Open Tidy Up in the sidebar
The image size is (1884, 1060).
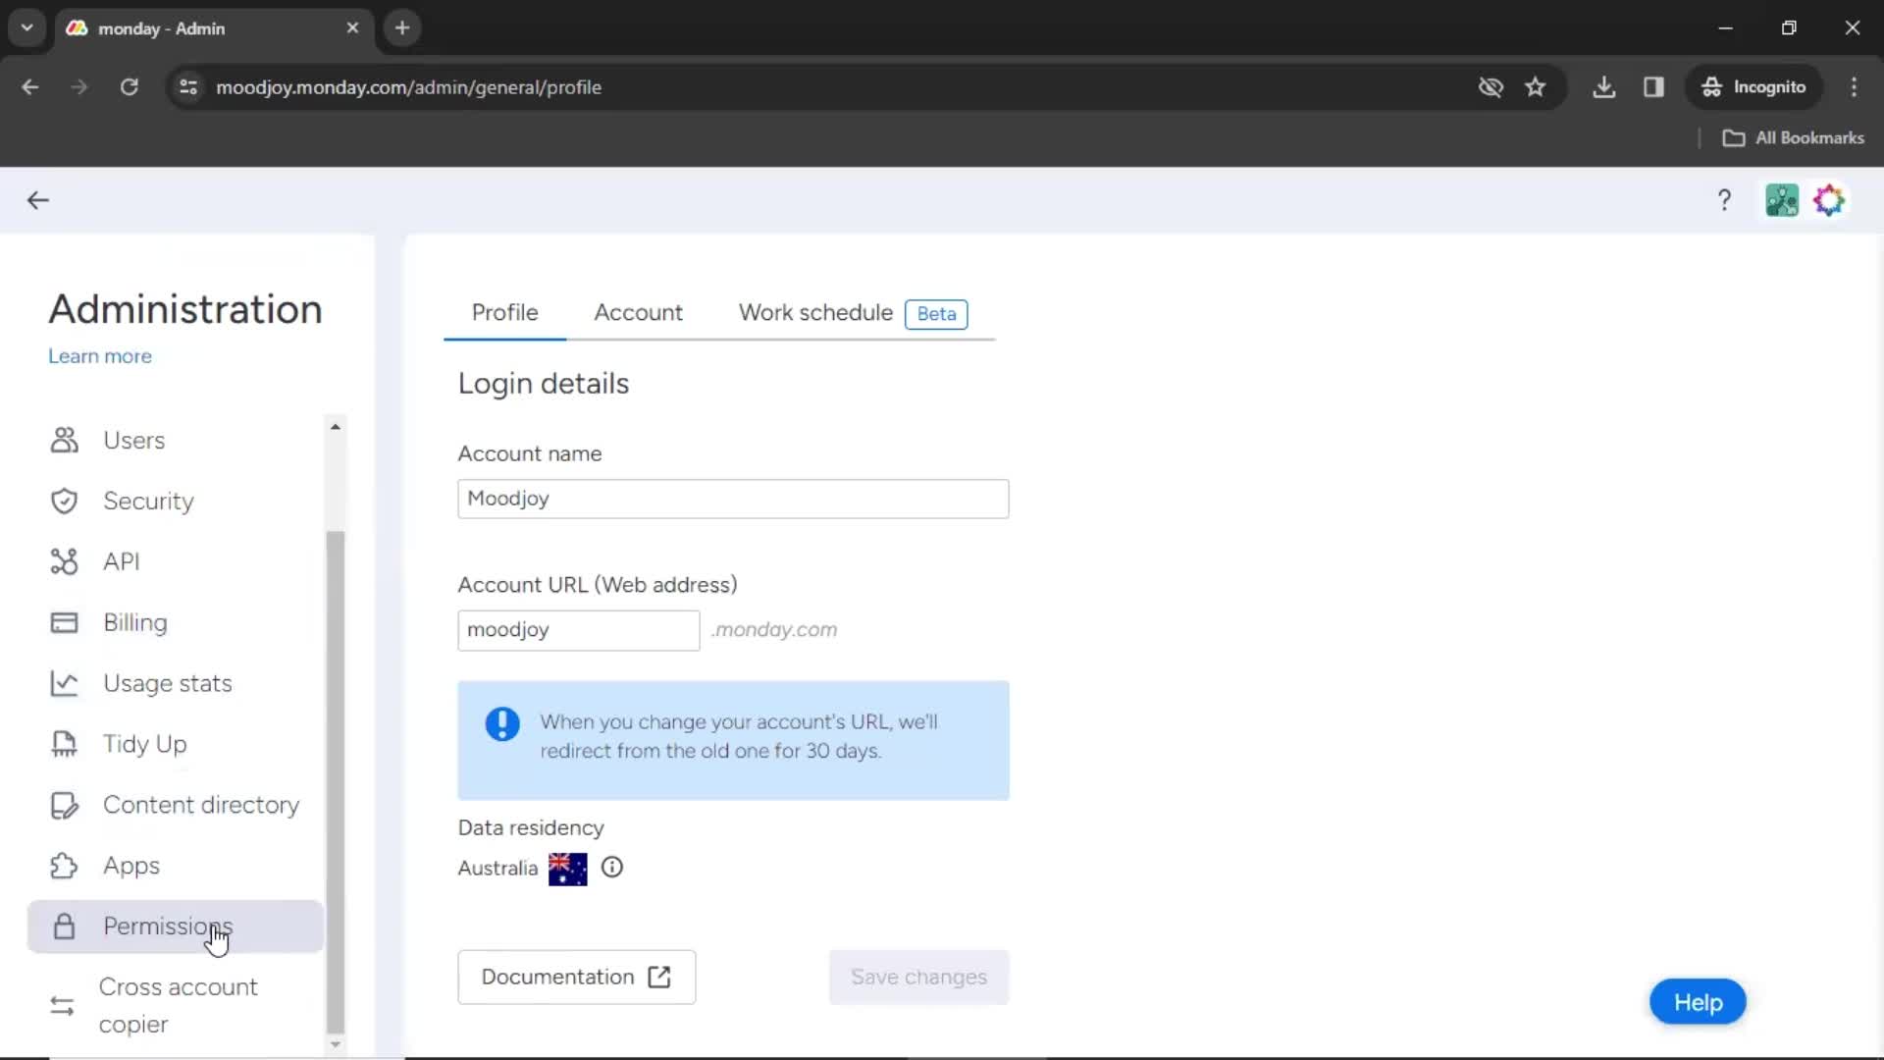coord(175,744)
